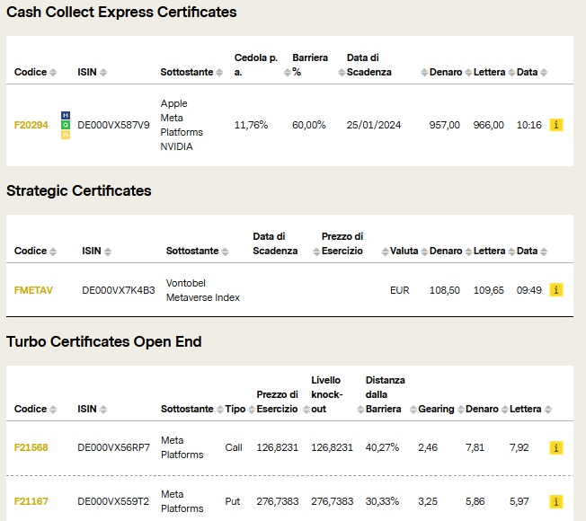Image resolution: width=586 pixels, height=521 pixels.
Task: Open info icon for F21167 row
Action: pyautogui.click(x=556, y=501)
